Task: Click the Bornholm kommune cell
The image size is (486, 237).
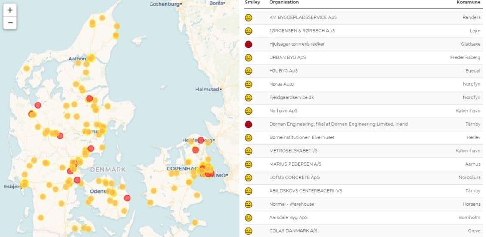Action: [x=469, y=217]
